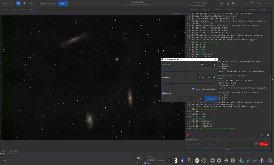Zoom the image to fit window
Viewport: 274px width, 165px height.
point(226,160)
